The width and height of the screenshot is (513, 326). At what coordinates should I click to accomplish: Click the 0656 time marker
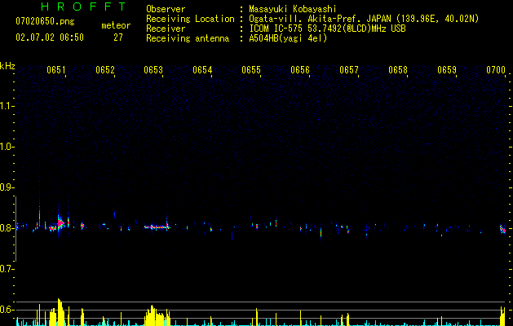coord(300,70)
